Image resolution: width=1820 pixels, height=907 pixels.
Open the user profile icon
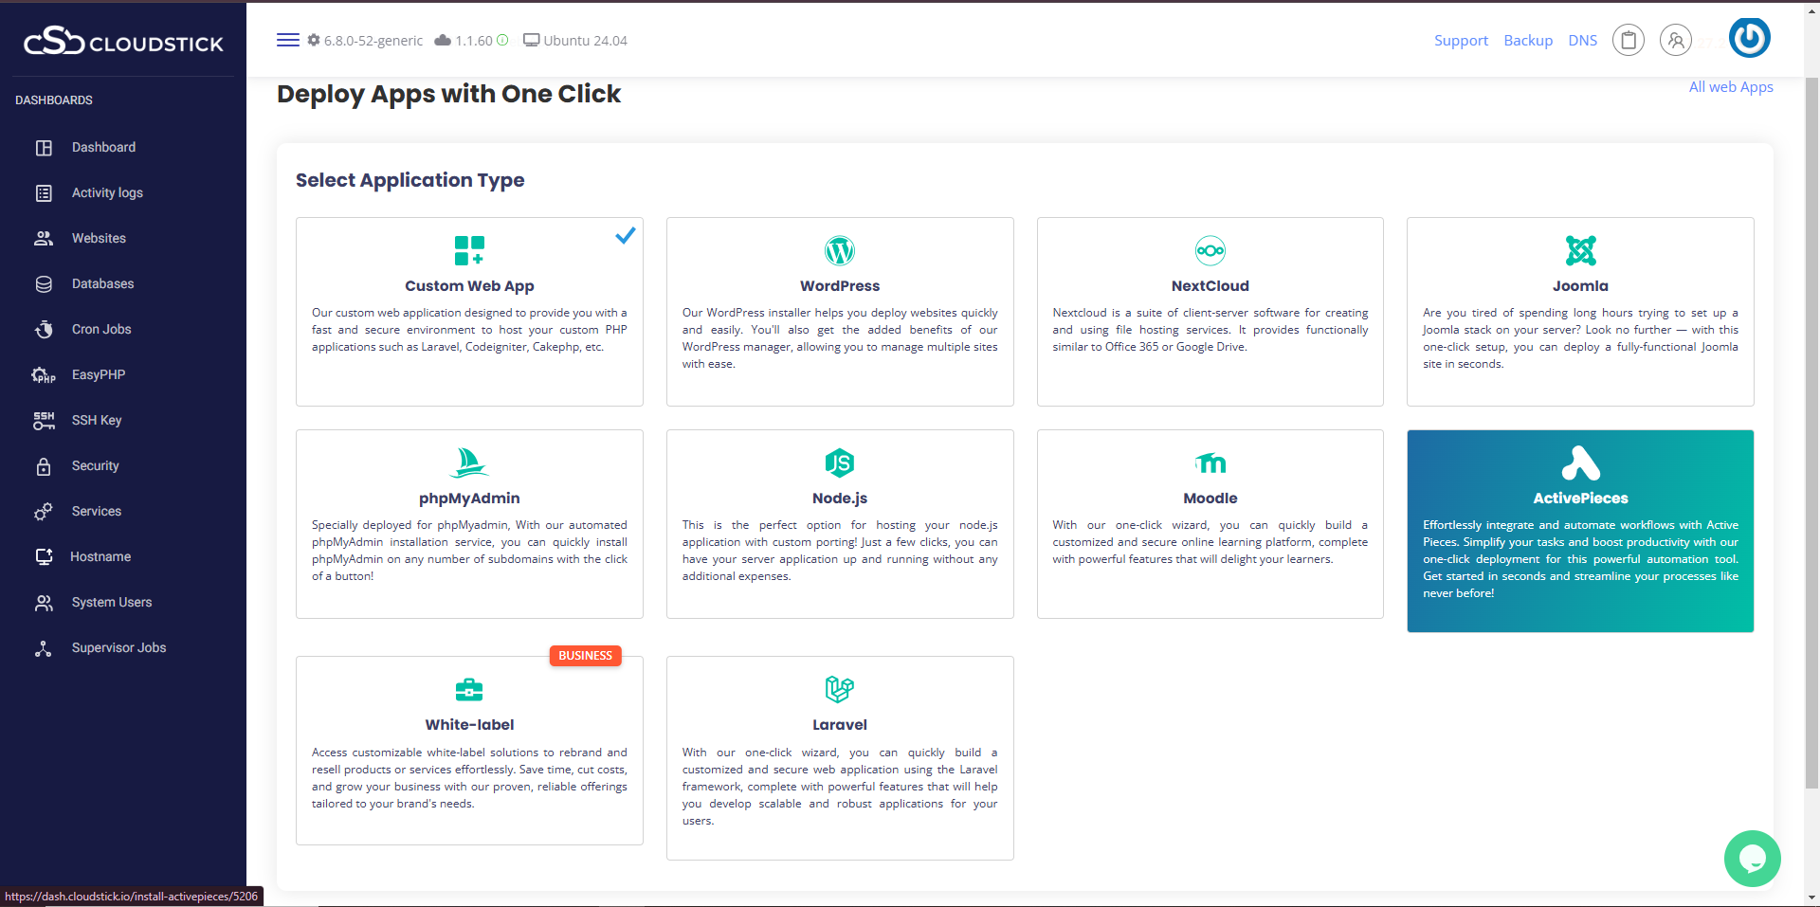[x=1676, y=41]
